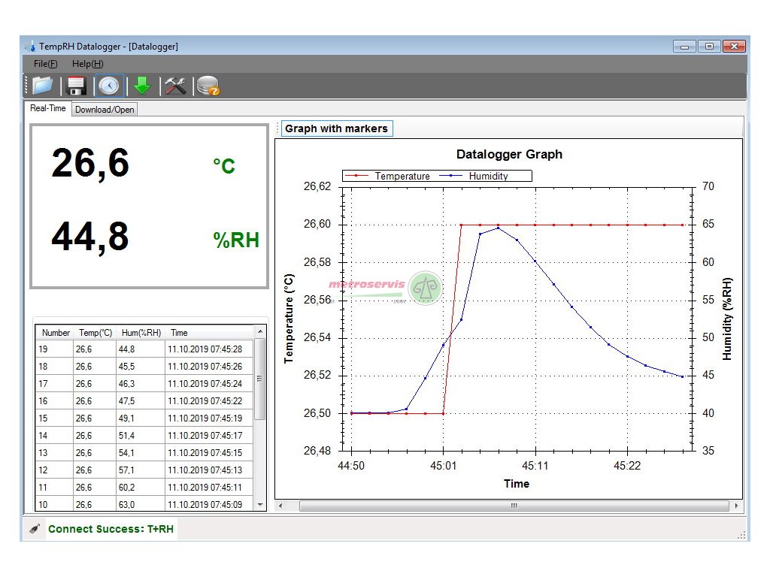Minimize the TempRH Datalogger window
This screenshot has width=770, height=577.
click(684, 46)
